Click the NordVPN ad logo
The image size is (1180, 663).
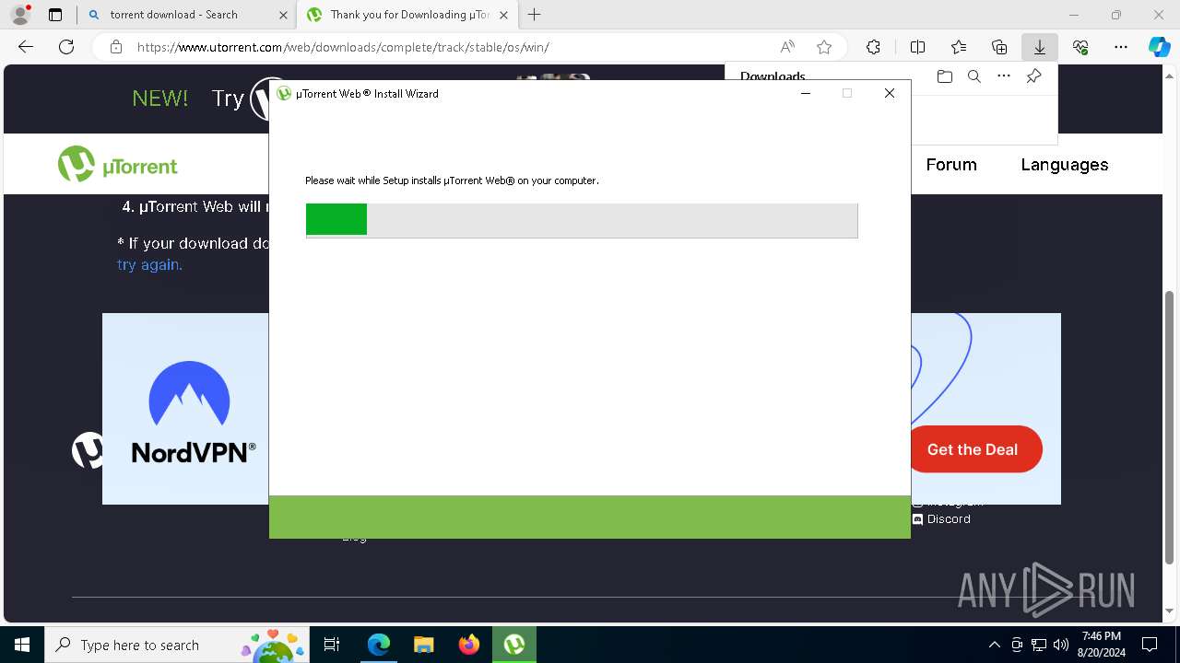pyautogui.click(x=193, y=412)
